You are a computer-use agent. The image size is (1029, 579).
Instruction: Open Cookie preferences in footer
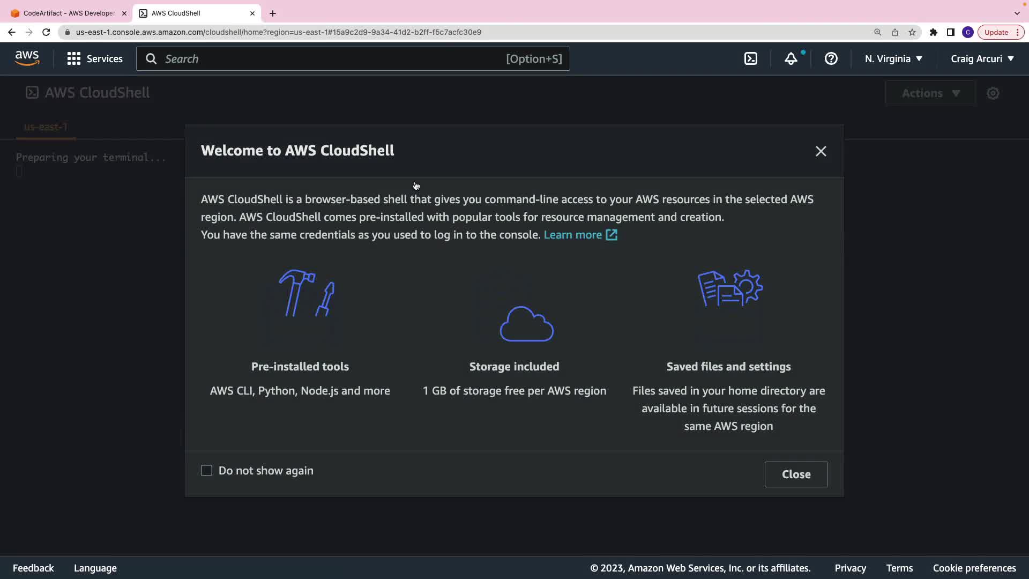click(974, 568)
